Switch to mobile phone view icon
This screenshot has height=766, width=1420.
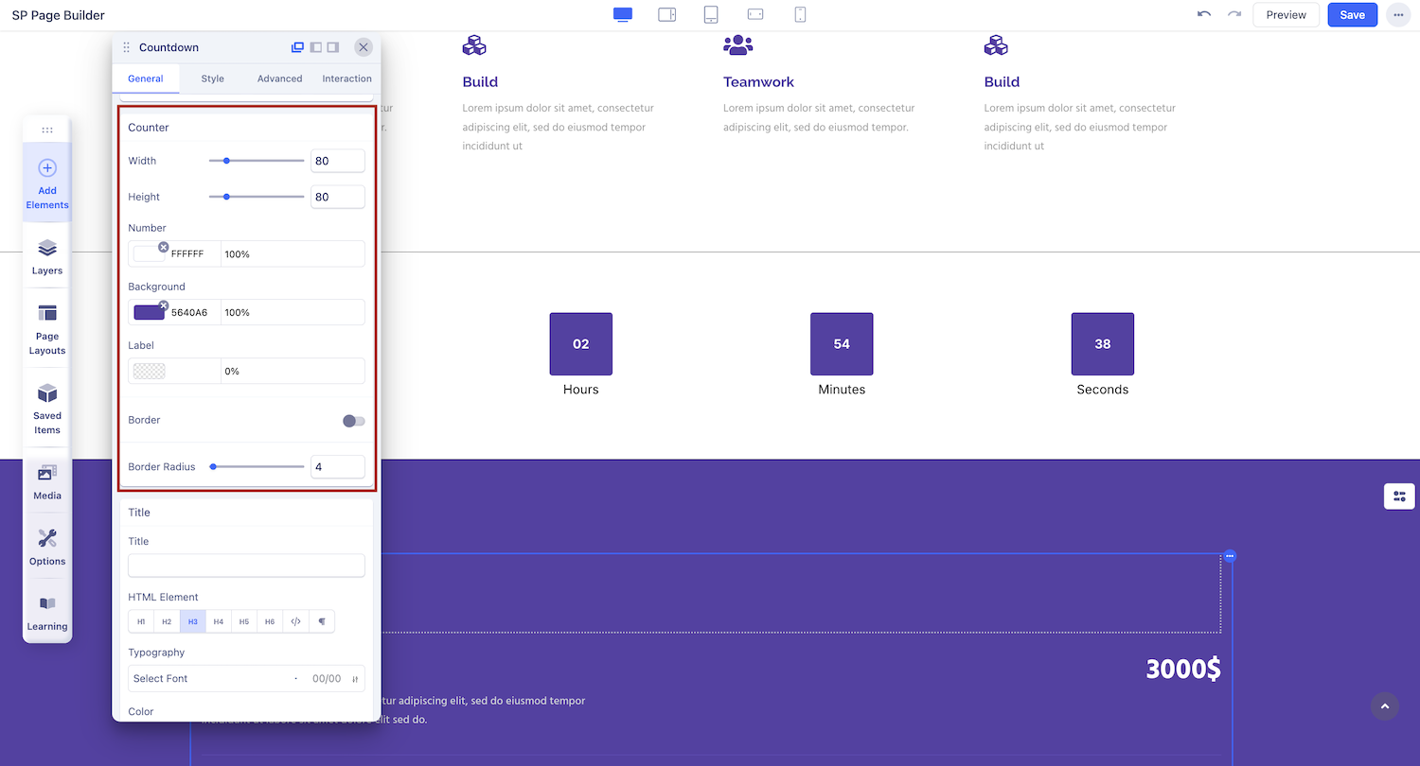pyautogui.click(x=800, y=15)
